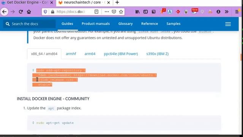Open the Library bookshelf icon
This screenshot has height=137, width=243.
click(137, 12)
